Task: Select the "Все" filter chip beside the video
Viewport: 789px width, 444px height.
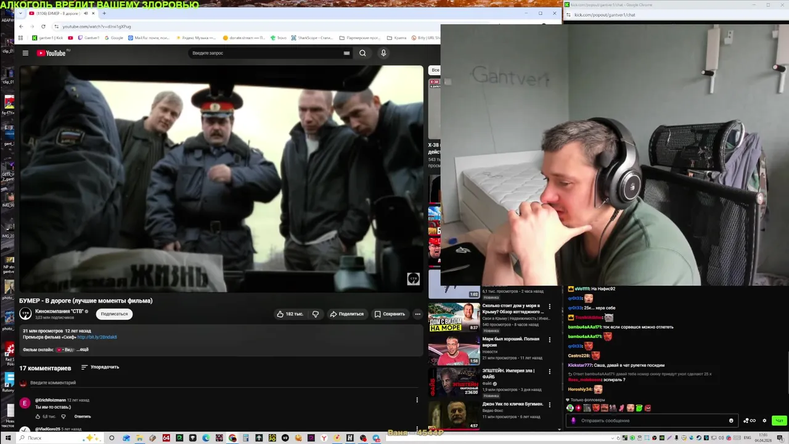Action: coord(435,70)
